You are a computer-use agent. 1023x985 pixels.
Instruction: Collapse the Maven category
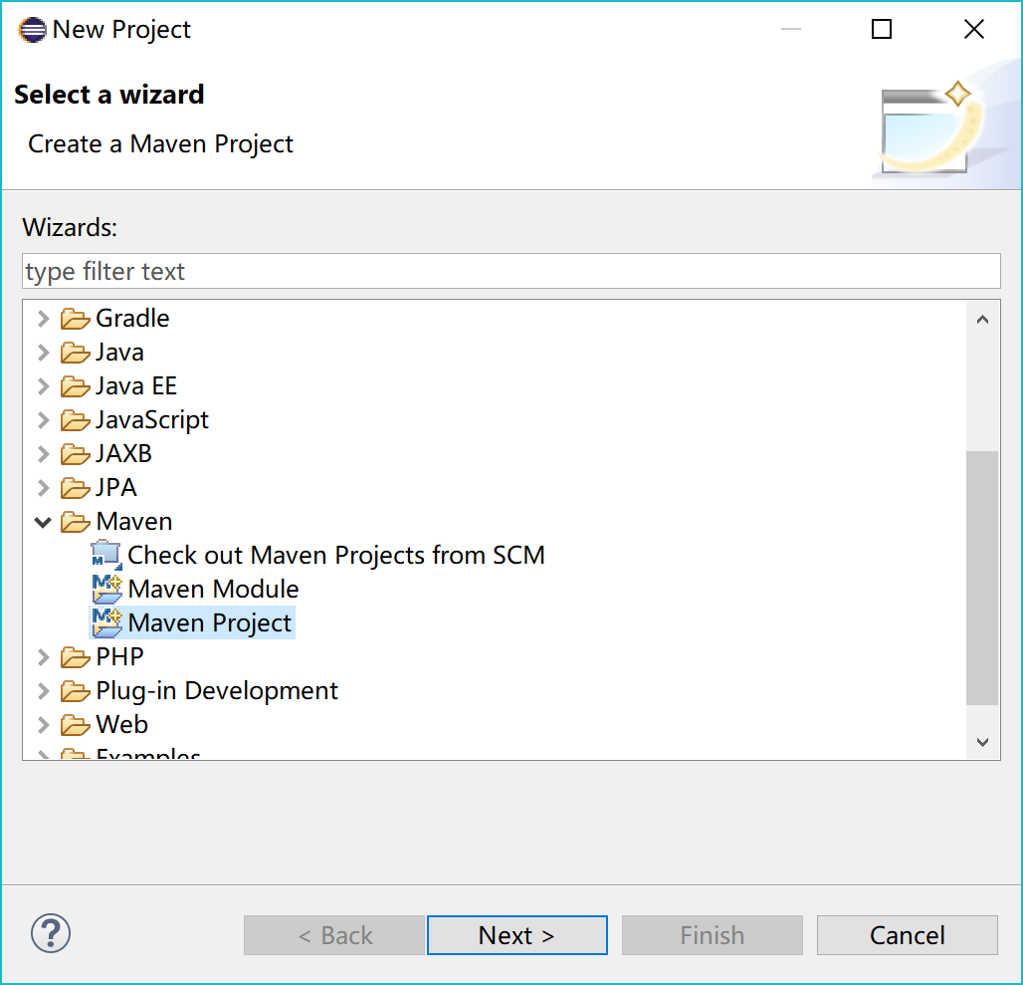[x=43, y=522]
